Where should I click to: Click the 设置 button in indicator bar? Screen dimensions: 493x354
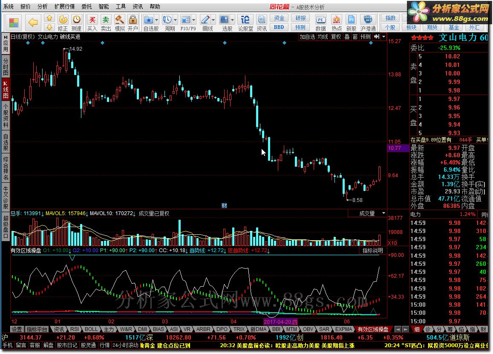coord(17,329)
